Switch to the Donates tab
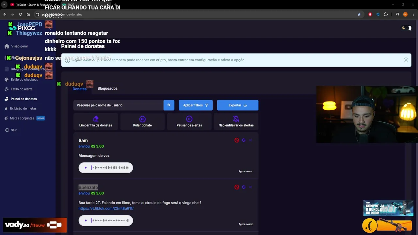Image resolution: width=418 pixels, height=235 pixels. pyautogui.click(x=79, y=89)
